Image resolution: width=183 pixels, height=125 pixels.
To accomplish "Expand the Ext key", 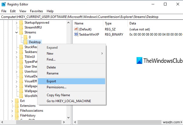I will click(12, 101).
